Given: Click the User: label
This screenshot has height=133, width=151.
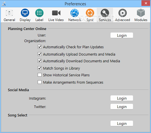Looking at the screenshot, I should tap(42, 35).
